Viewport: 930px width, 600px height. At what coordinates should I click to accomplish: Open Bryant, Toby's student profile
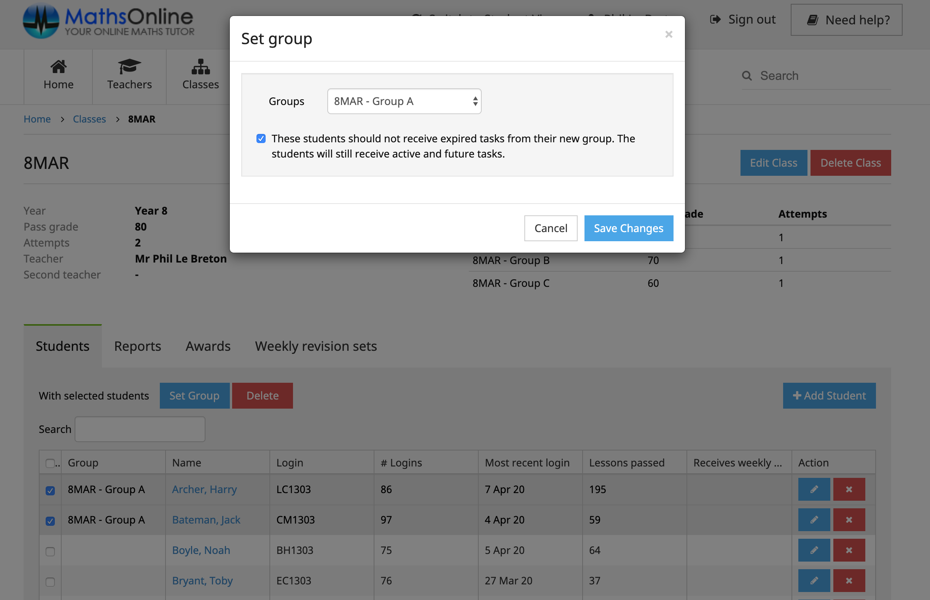click(202, 581)
